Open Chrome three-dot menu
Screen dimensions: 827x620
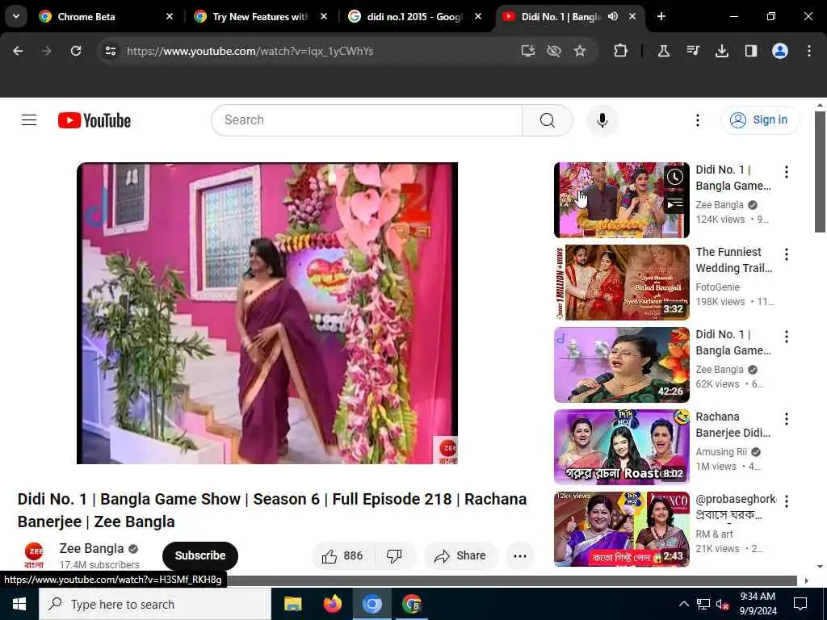coord(809,51)
